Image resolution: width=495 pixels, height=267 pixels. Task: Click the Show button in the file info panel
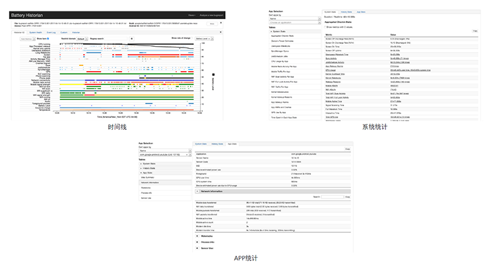point(212,24)
